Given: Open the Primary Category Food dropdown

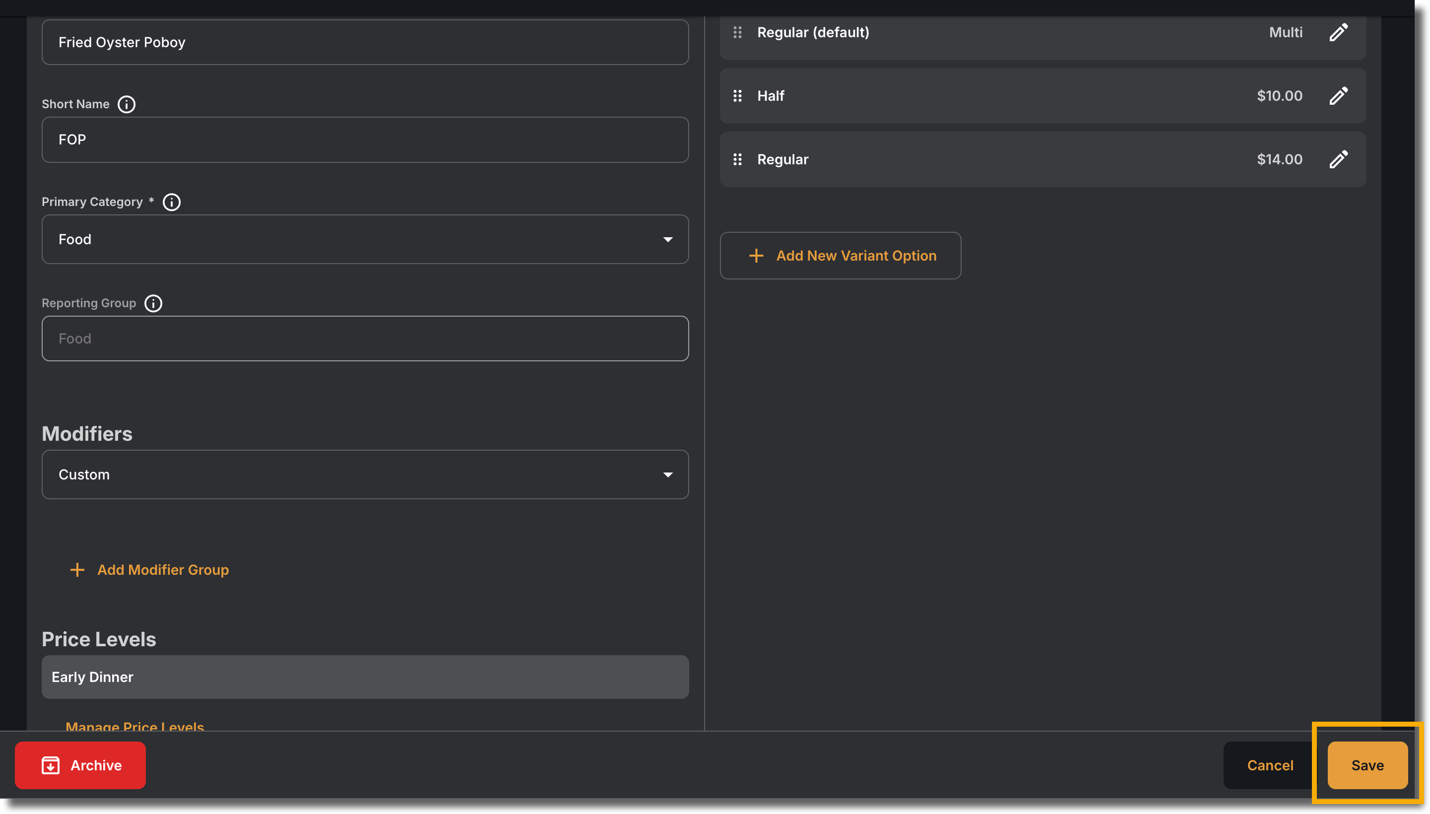Looking at the screenshot, I should pyautogui.click(x=365, y=239).
